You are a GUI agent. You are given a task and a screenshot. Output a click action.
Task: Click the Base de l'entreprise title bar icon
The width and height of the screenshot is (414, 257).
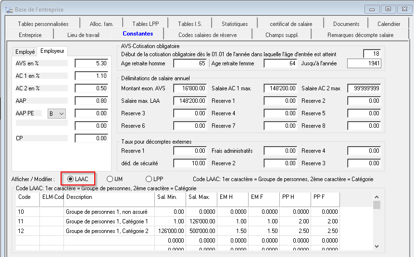tap(9, 10)
